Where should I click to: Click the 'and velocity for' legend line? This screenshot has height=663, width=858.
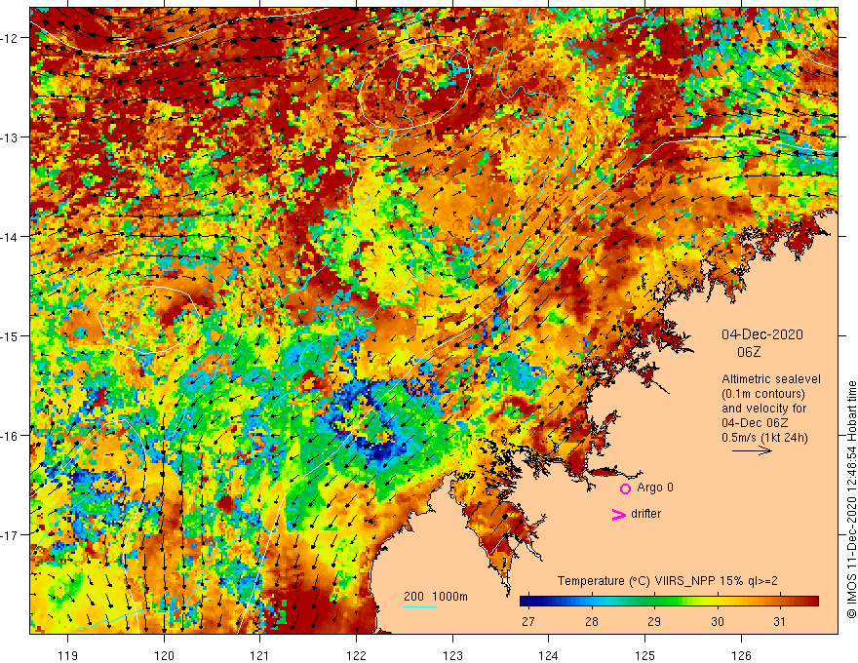point(763,409)
